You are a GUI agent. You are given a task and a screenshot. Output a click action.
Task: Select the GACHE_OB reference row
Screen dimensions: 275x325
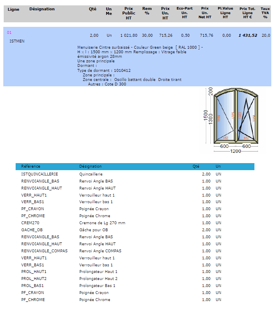tap(32, 230)
